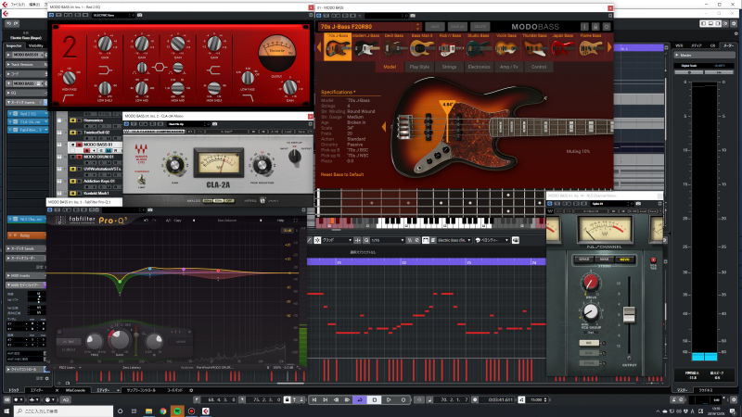Choose the Violin Bass model icon

coord(507,45)
